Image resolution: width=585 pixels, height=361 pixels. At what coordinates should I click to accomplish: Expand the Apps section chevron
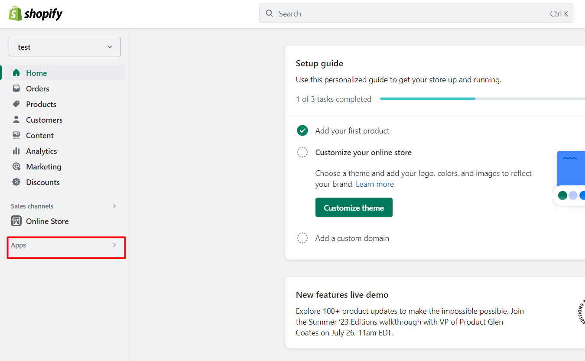(x=114, y=245)
